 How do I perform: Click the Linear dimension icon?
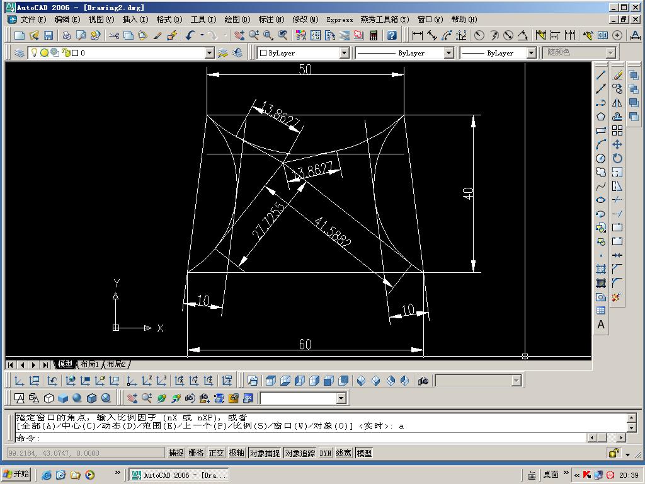417,35
